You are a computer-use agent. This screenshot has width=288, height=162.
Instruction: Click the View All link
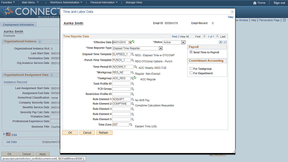click(184, 36)
